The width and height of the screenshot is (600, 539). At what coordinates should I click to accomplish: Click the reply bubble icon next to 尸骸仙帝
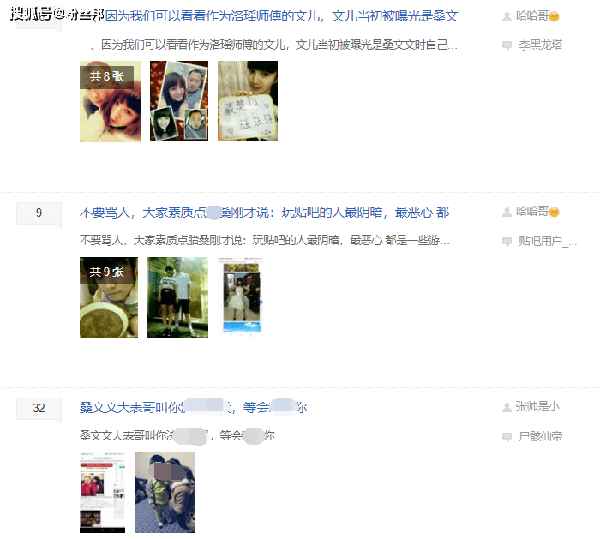[507, 436]
